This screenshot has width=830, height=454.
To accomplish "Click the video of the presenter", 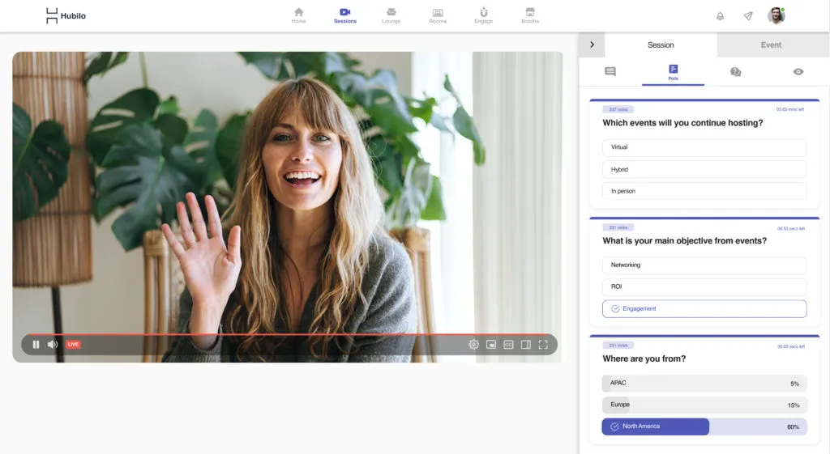I will pyautogui.click(x=288, y=206).
